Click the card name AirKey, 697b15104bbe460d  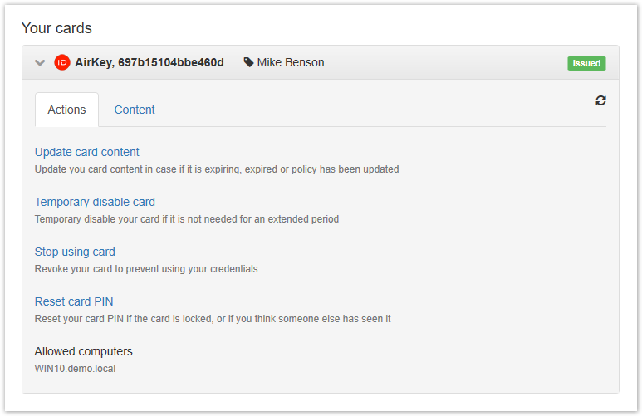[149, 63]
